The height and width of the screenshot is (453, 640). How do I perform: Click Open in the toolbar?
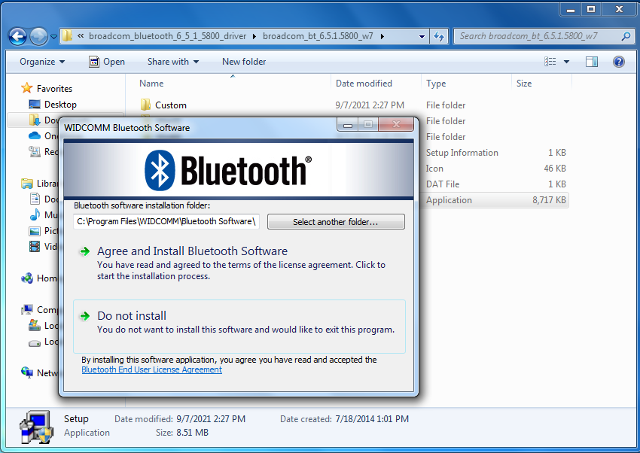click(107, 61)
